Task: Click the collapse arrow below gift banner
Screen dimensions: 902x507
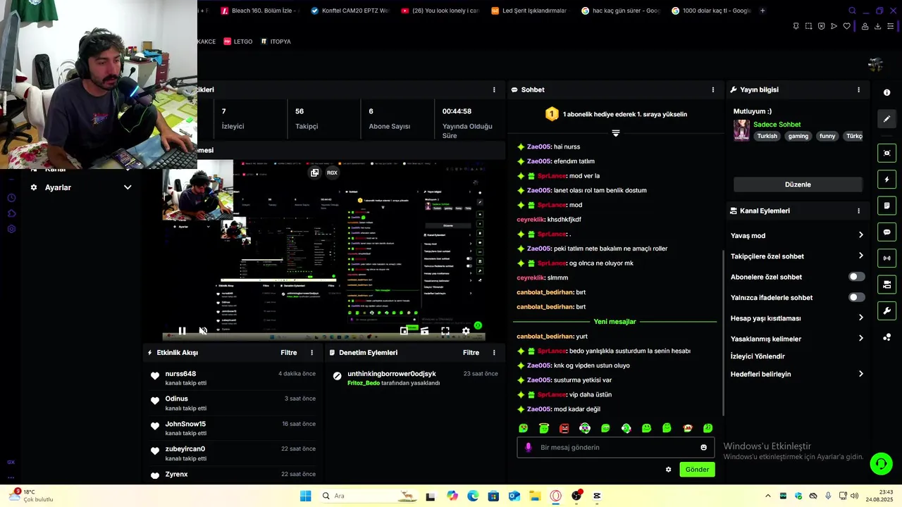Action: click(x=615, y=133)
